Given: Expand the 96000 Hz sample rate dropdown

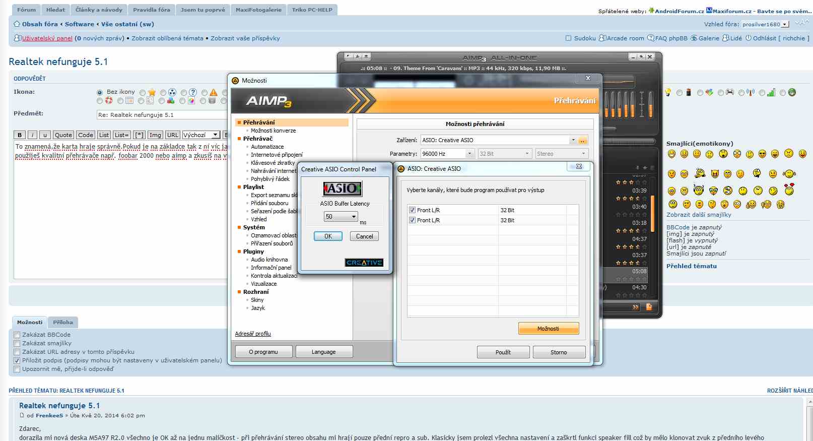Looking at the screenshot, I should 469,154.
